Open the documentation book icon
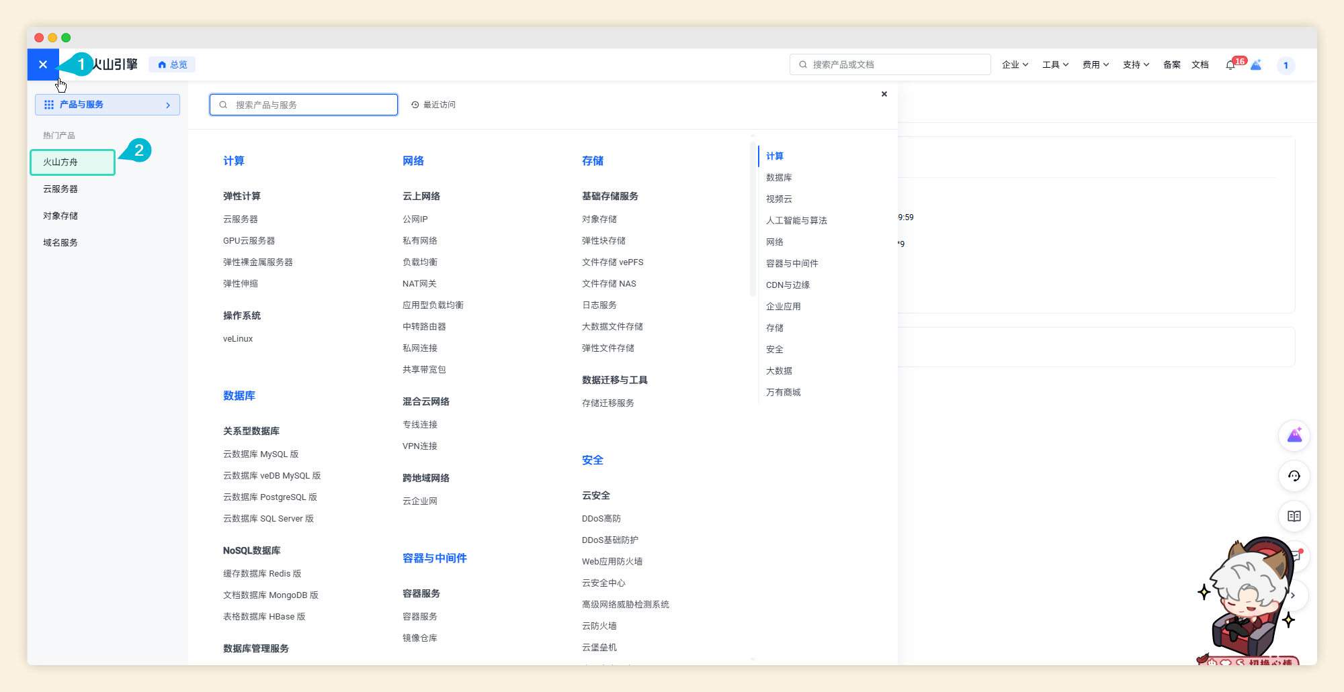This screenshot has height=692, width=1344. (x=1294, y=516)
